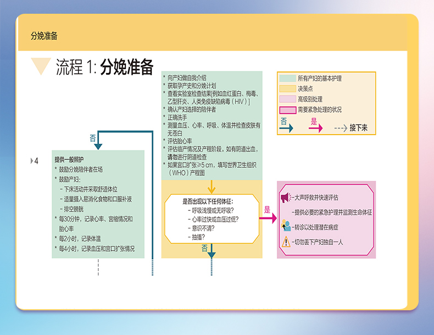Click the line 排空膀胱
This screenshot has height=335, width=434.
74,209
